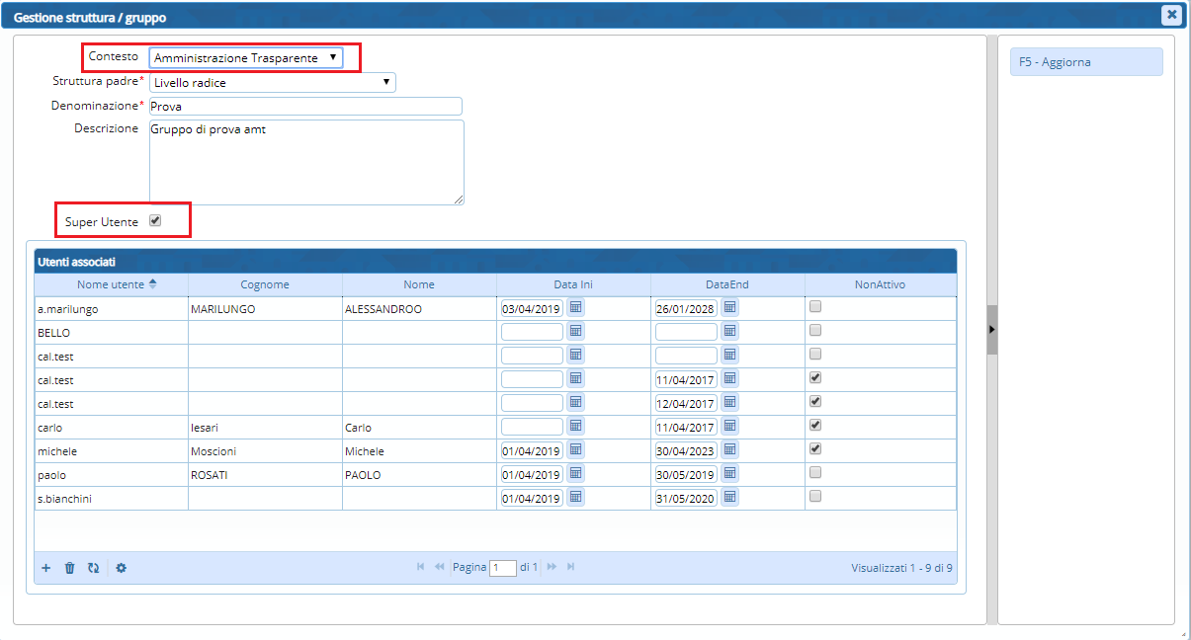Check NonAttivo for a.marilungo

tap(815, 307)
